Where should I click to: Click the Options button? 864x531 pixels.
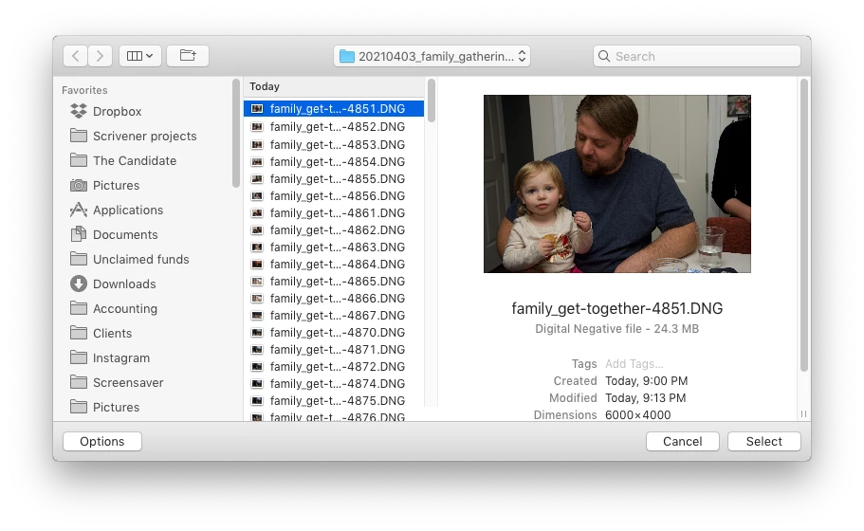pos(102,442)
